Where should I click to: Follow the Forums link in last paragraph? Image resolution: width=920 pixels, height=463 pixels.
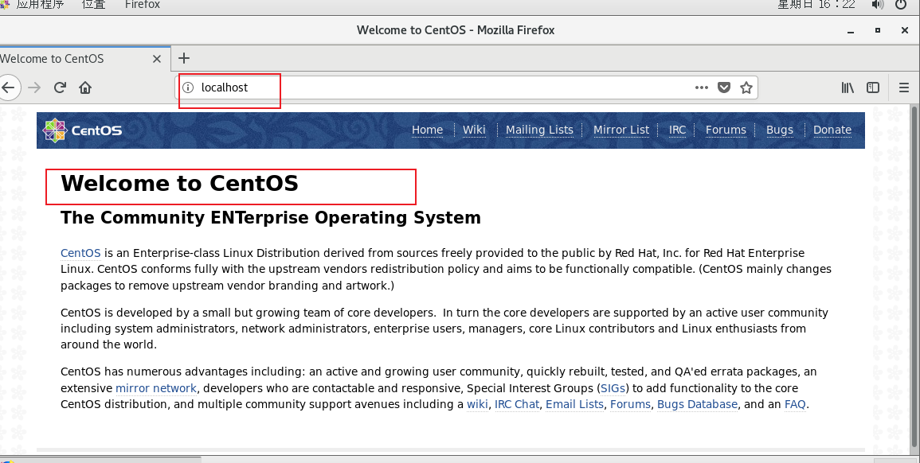coord(630,404)
